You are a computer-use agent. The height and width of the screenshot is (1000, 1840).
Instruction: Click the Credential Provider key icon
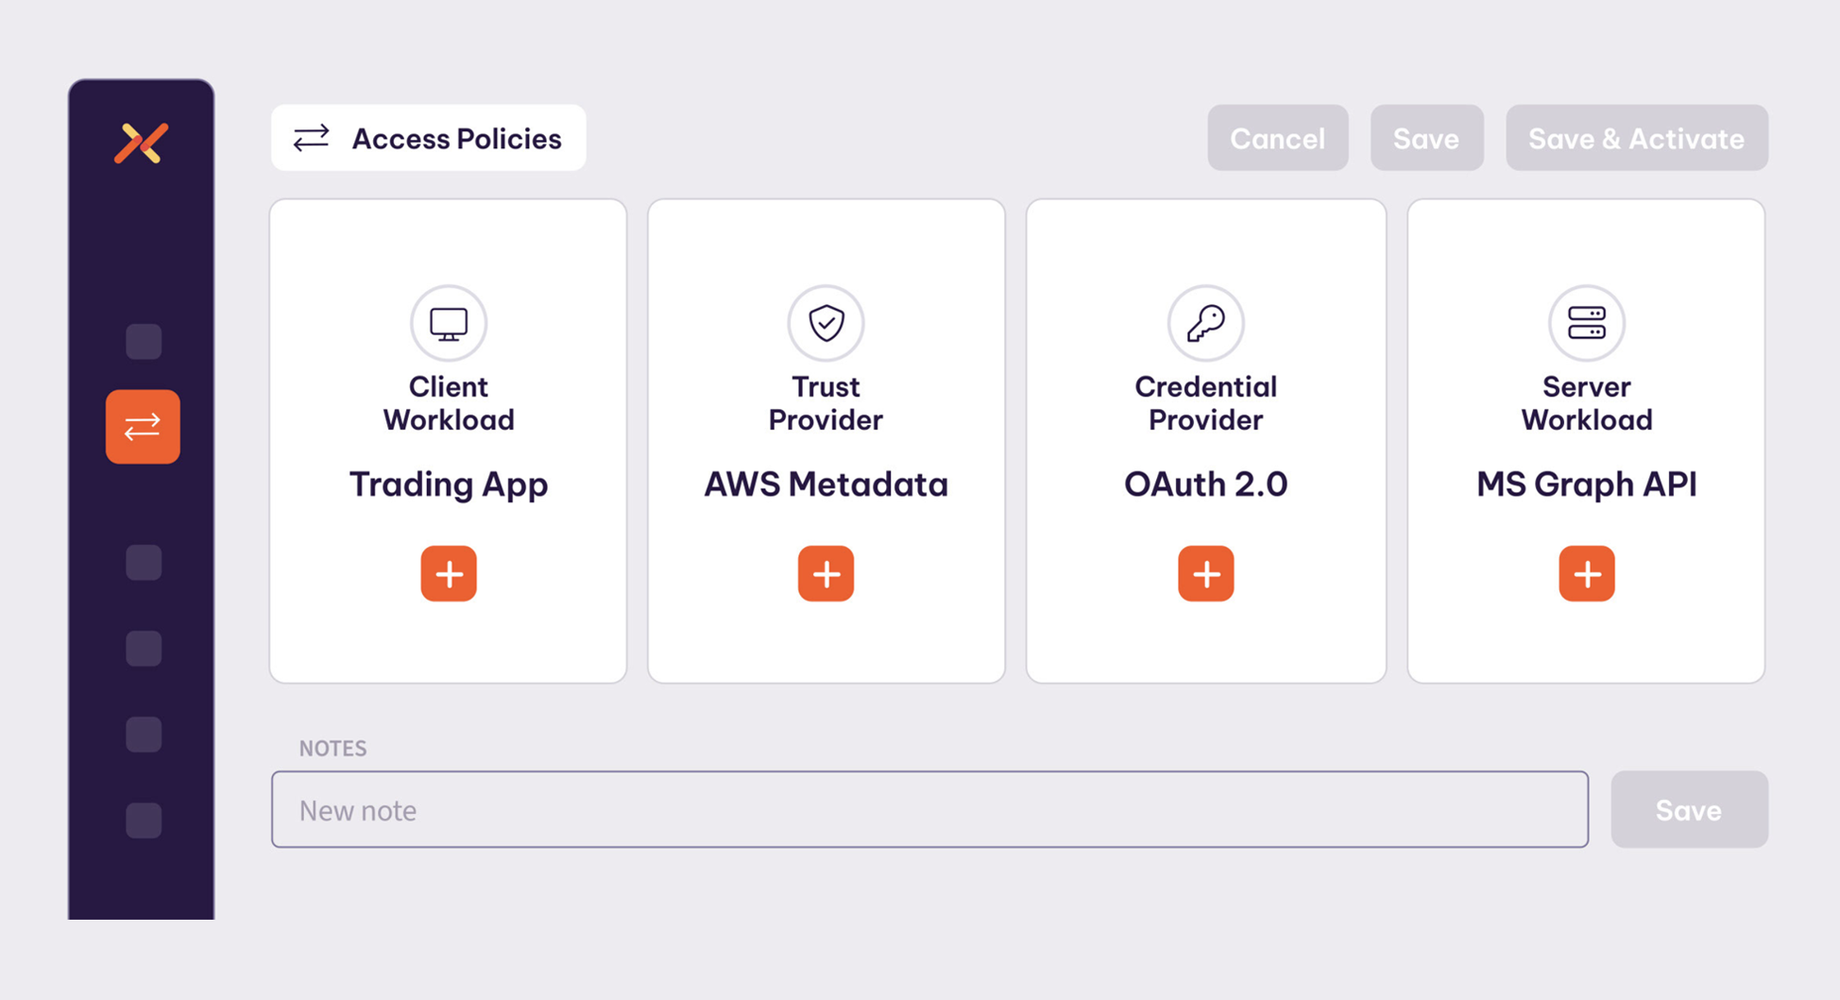(x=1205, y=323)
